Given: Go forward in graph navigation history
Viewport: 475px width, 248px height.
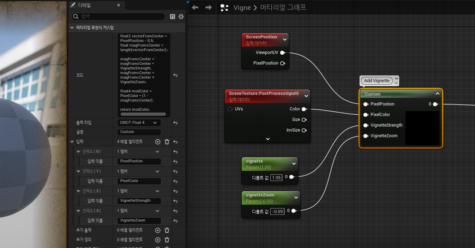Looking at the screenshot, I should pos(209,7).
